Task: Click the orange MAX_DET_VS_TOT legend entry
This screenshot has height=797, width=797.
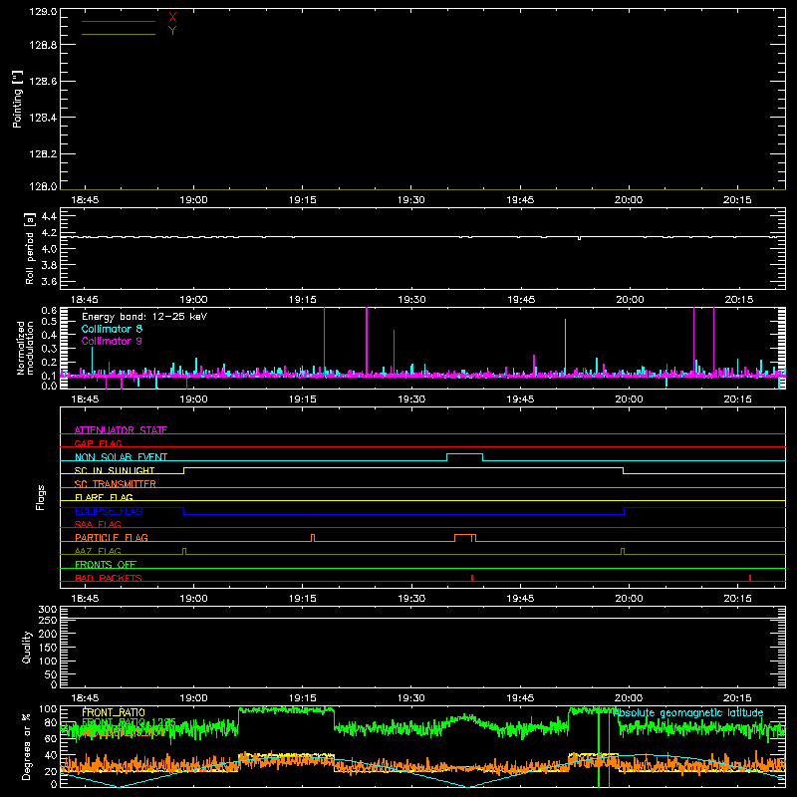Action: coord(124,732)
